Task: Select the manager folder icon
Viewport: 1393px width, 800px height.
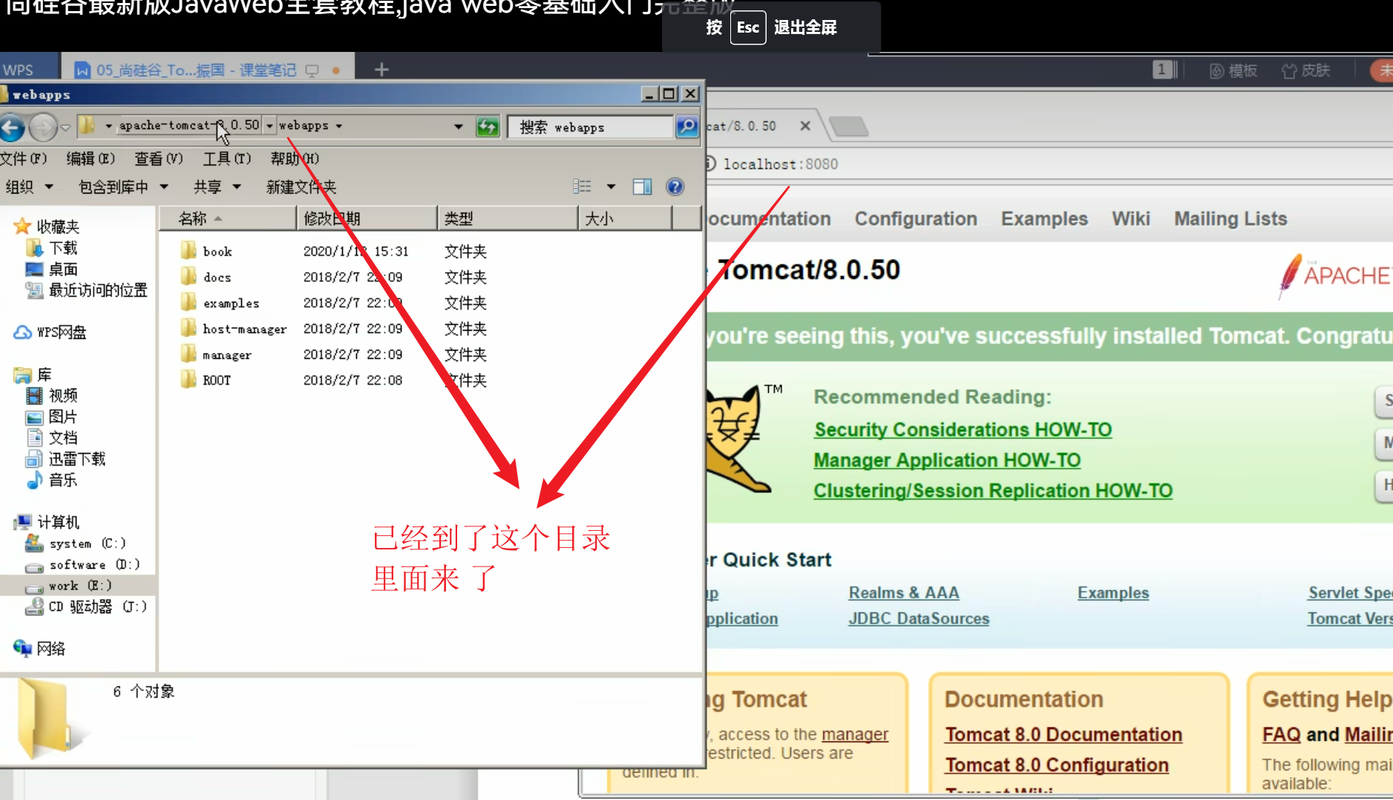Action: tap(189, 354)
